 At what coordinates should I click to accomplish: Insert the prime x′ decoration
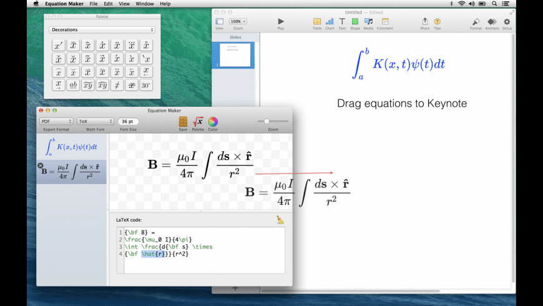click(59, 46)
